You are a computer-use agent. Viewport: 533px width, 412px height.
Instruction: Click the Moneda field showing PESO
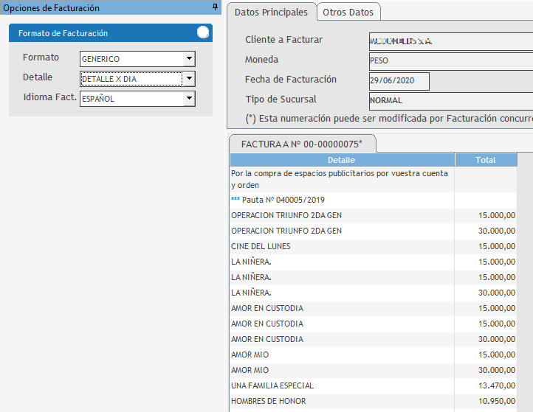click(x=450, y=61)
